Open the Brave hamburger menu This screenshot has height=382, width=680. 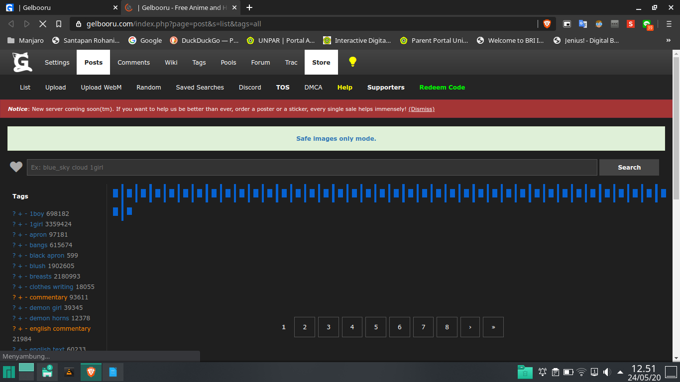click(669, 24)
